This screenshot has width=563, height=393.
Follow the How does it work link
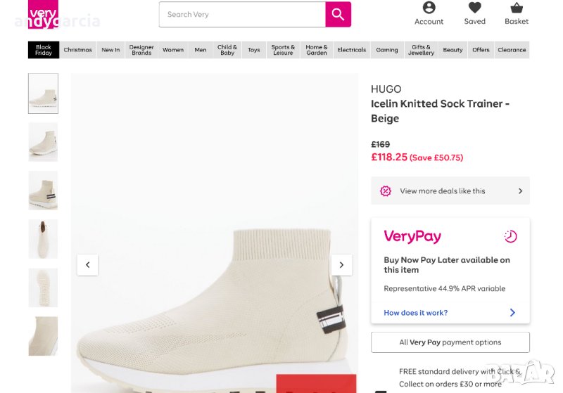[415, 313]
